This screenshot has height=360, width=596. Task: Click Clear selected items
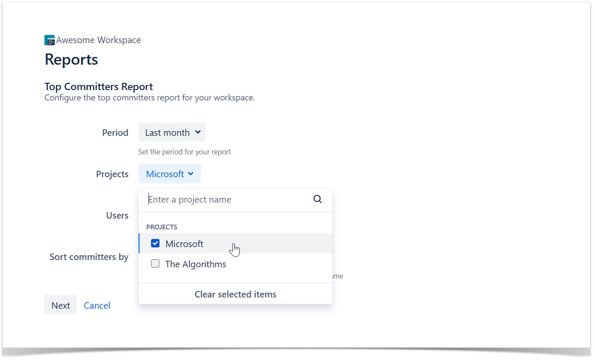tap(235, 294)
